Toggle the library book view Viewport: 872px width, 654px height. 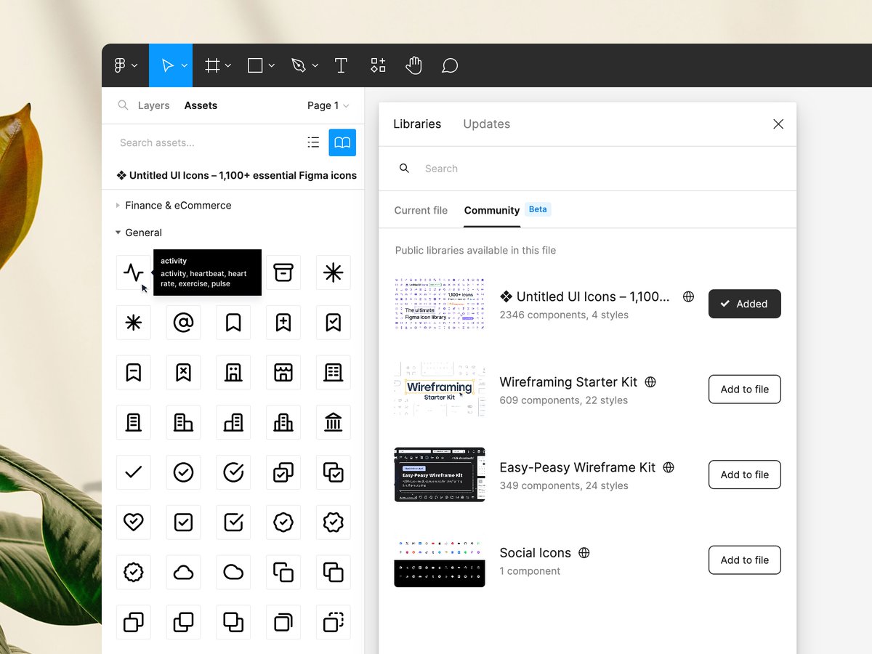342,142
